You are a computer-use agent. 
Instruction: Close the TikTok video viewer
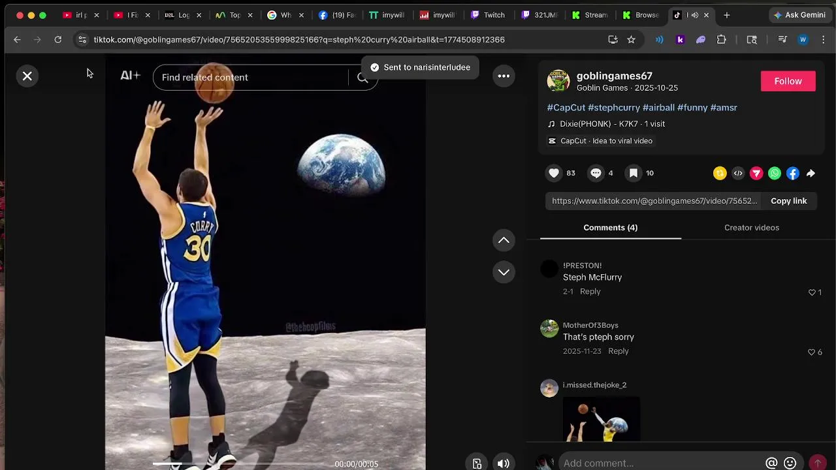[x=27, y=76]
